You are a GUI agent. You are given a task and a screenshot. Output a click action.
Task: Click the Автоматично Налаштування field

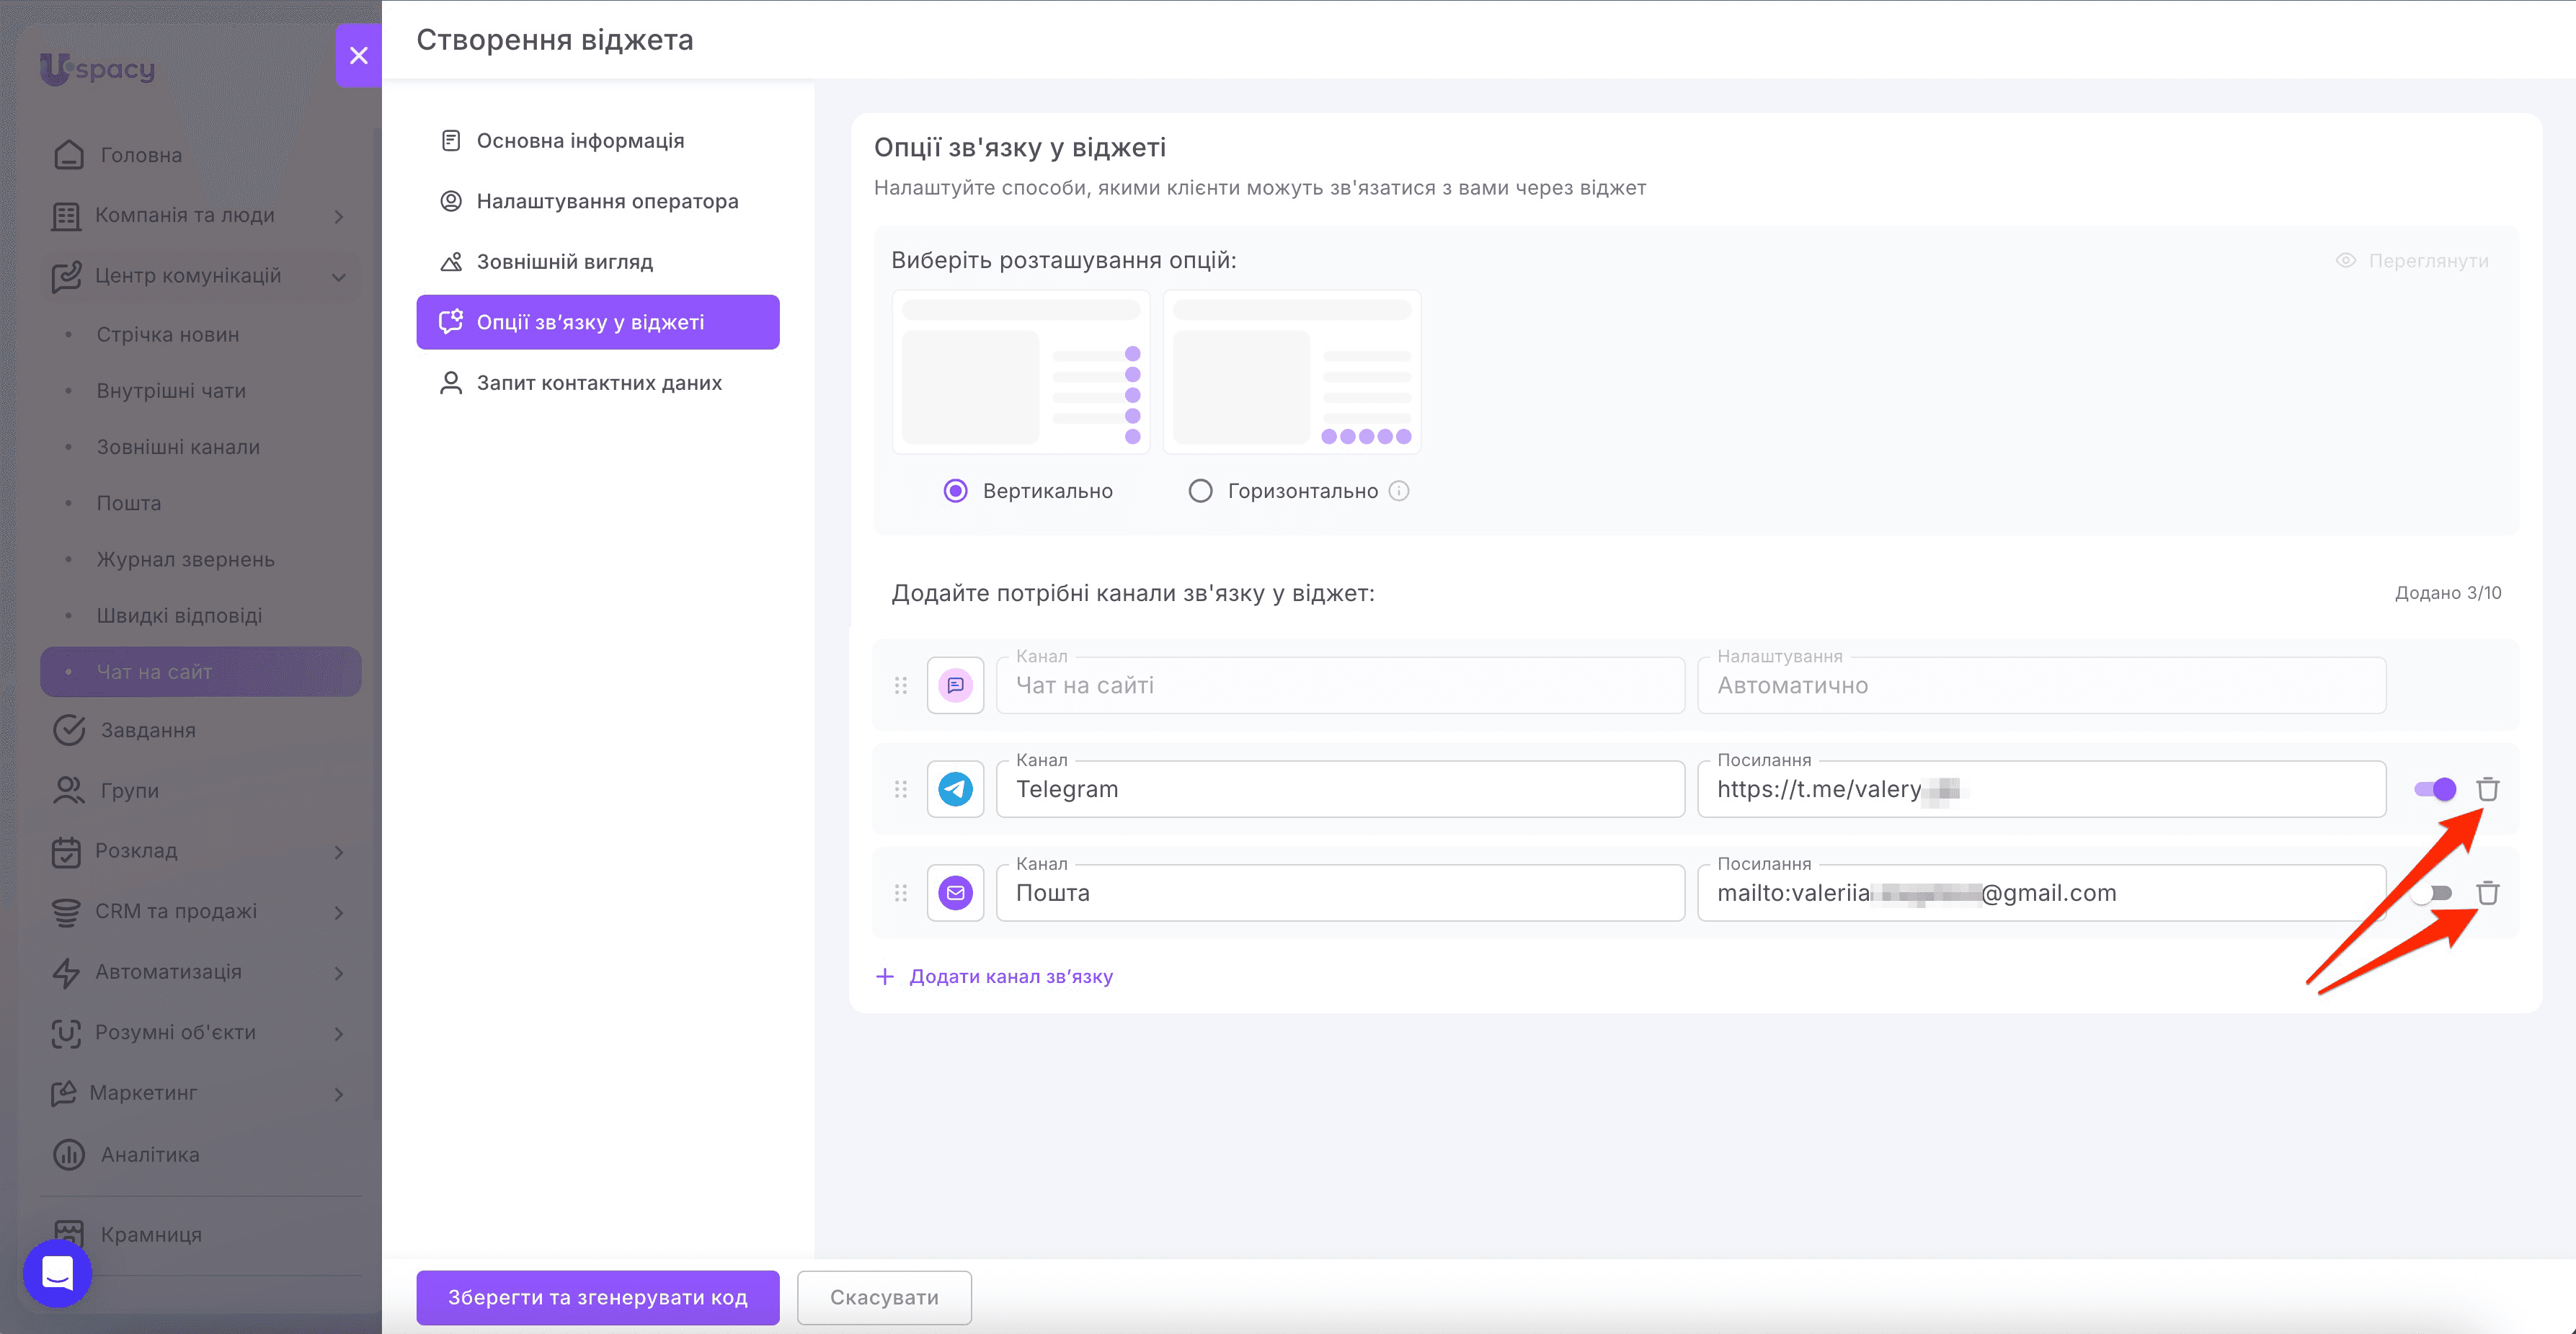coord(2041,685)
